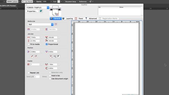This screenshot has height=95, width=169.
Task: Click the F icon button in Position
Action: 58,56
